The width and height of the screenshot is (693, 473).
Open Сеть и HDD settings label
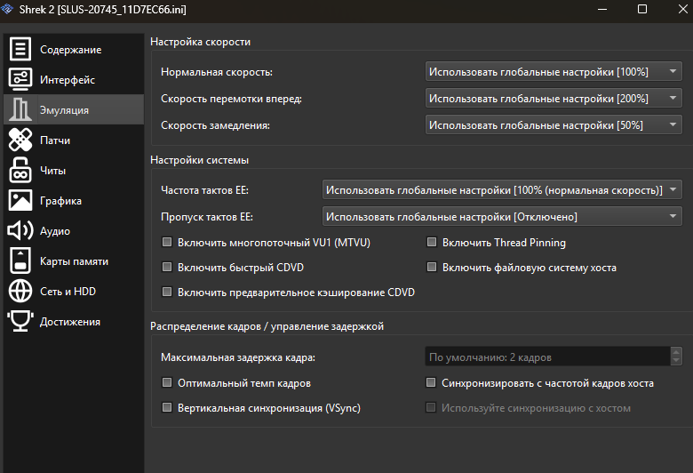click(x=68, y=291)
